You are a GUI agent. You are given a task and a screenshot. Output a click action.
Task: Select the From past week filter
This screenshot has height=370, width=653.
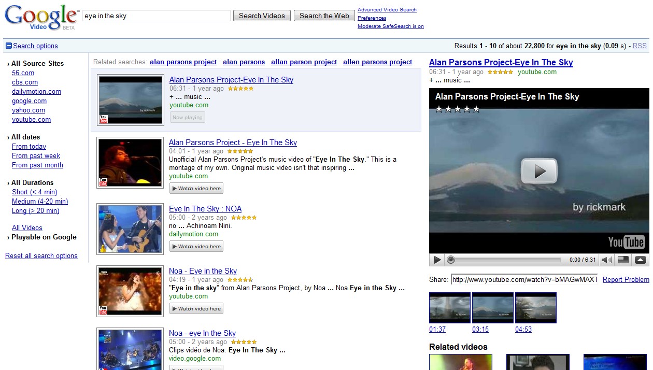(x=36, y=156)
